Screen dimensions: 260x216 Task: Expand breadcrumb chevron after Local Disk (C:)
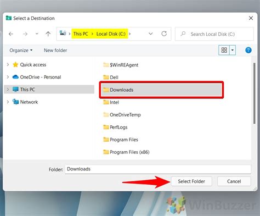129,34
